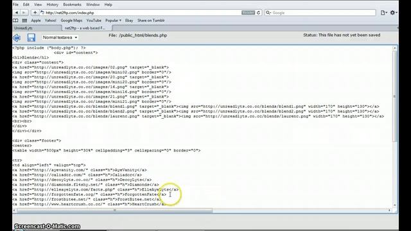Viewport: 411px width, 231px height.
Task: Open the Window menu
Action: click(92, 4)
